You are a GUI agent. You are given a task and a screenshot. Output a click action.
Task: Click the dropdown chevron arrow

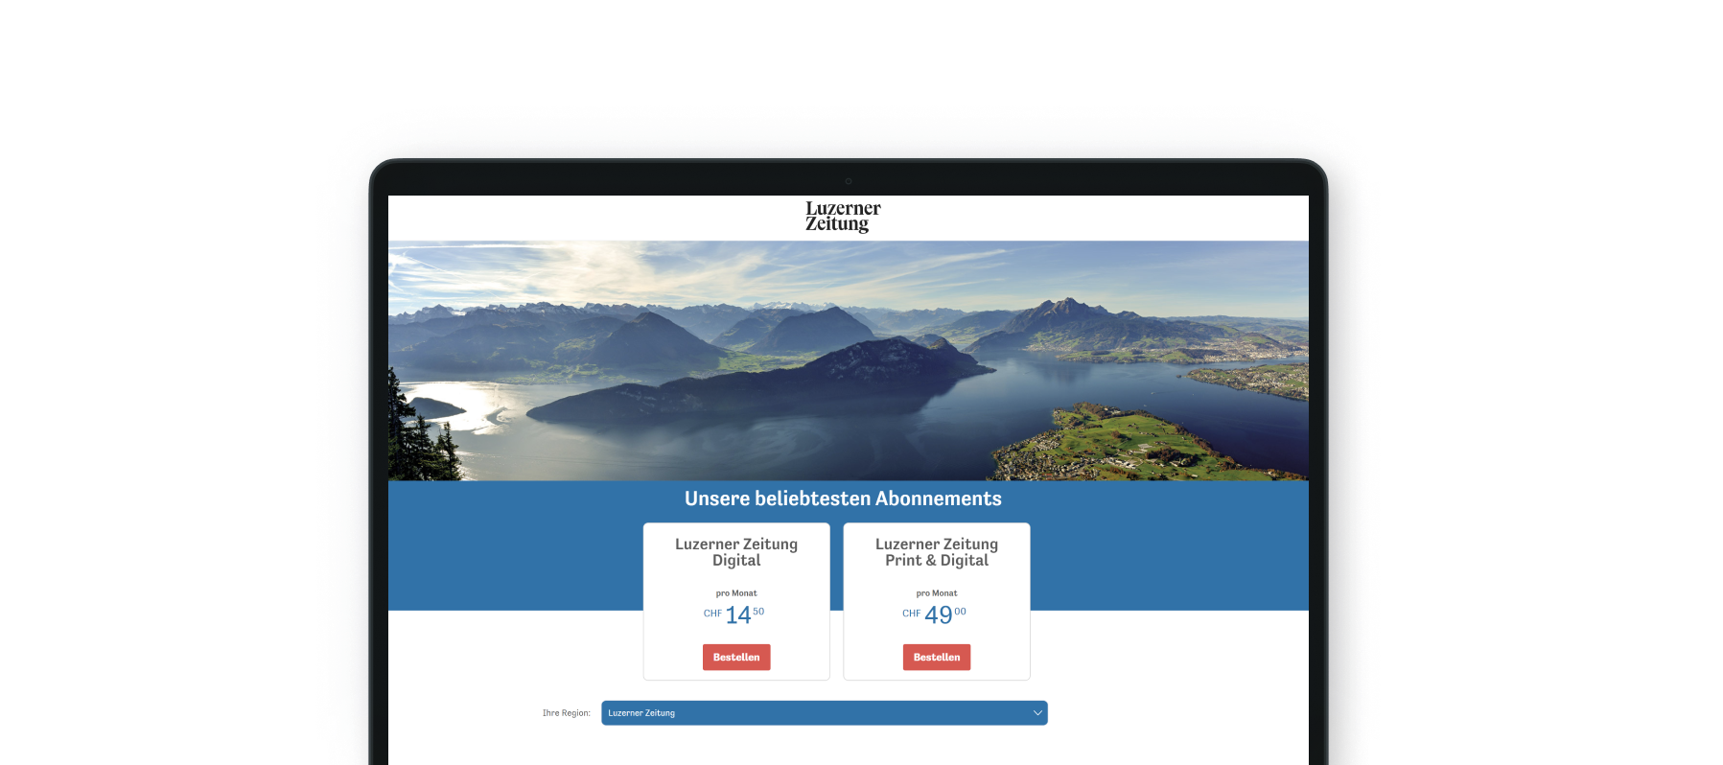click(x=1037, y=713)
